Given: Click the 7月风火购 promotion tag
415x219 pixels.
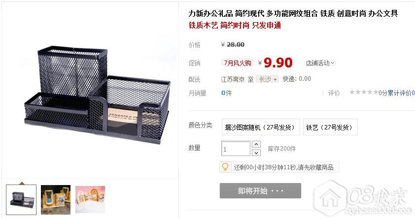Looking at the screenshot, I should point(238,63).
